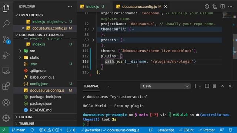
Task: Split the terminal panel
Action: tap(207, 86)
